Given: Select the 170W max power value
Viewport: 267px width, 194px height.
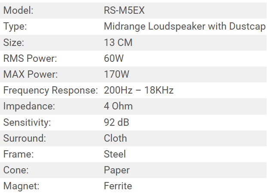Looking at the screenshot, I should 117,74.
